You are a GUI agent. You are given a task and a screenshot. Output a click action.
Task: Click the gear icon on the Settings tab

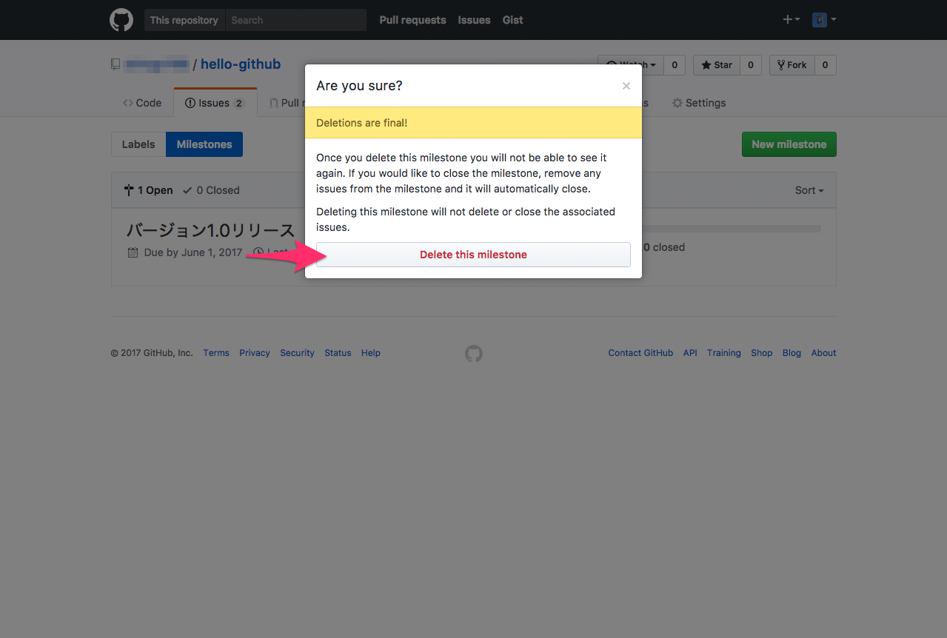[x=677, y=103]
